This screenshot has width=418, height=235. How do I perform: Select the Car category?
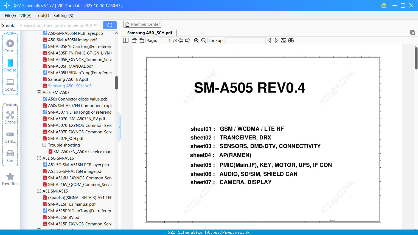[10, 156]
